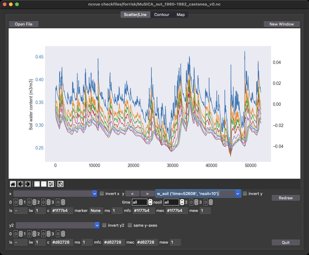Click the Save figure icon
The image size is (309, 255).
(x=60, y=184)
